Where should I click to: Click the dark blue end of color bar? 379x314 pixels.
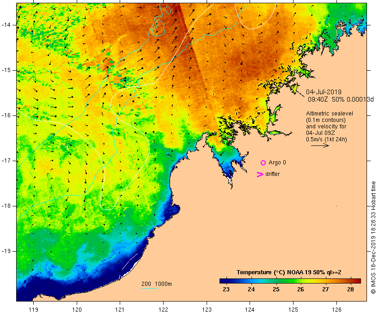(224, 281)
